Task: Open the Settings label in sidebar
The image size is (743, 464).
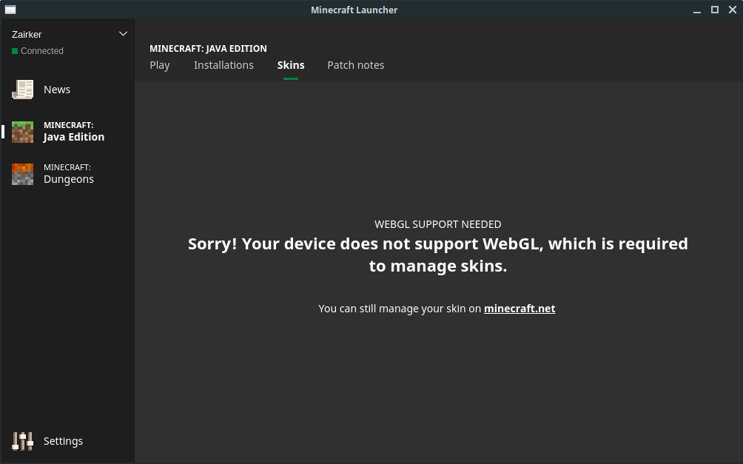Action: 63,441
